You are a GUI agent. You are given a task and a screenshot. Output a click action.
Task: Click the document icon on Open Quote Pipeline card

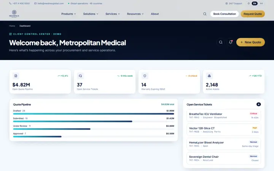(16, 76)
